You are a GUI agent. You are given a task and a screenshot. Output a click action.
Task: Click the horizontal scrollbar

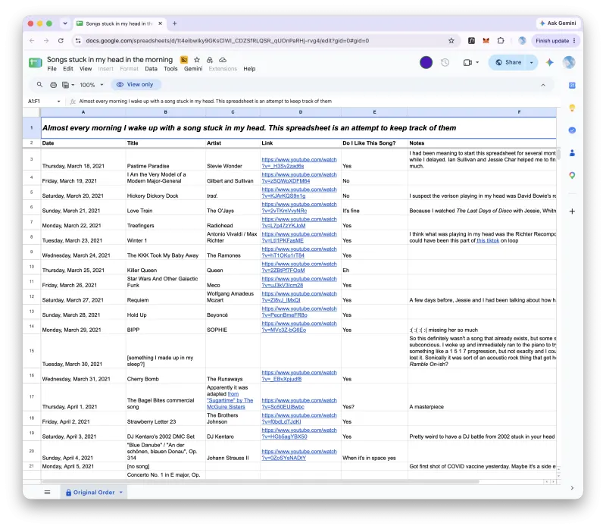click(261, 482)
